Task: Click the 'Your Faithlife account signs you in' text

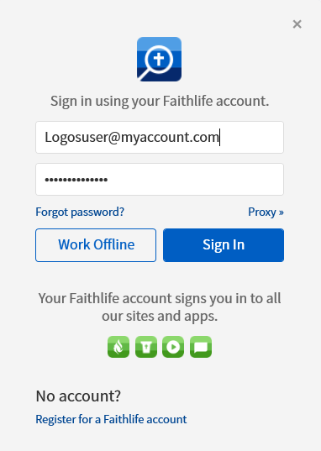Action: coord(160,298)
